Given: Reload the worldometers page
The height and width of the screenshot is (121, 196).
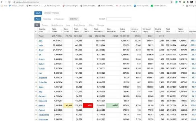Looking at the screenshot, I should point(10,2).
